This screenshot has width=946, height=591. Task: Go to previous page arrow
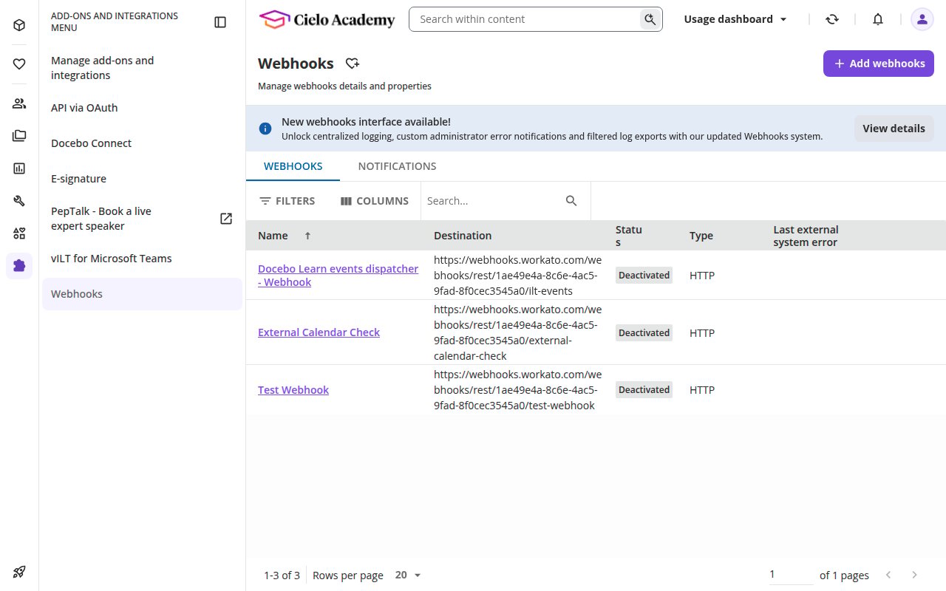point(888,575)
